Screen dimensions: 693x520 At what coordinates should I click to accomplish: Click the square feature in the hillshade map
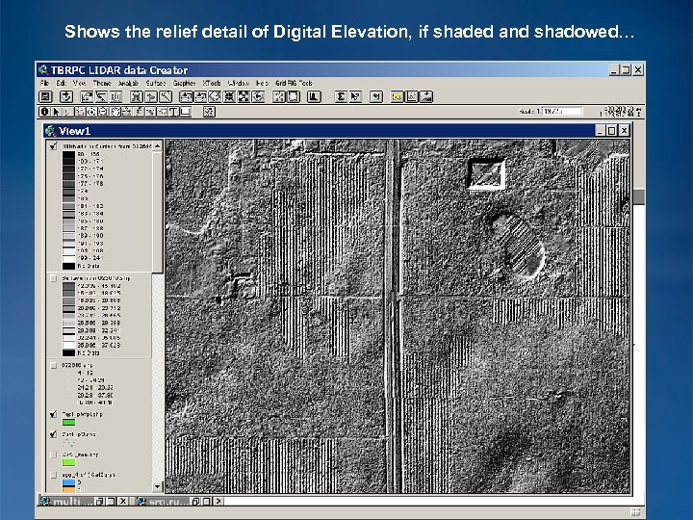tap(486, 173)
